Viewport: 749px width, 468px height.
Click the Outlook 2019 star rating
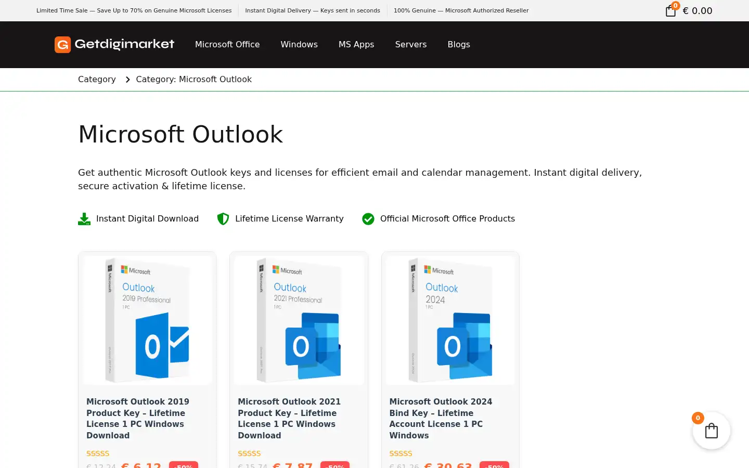(x=98, y=453)
